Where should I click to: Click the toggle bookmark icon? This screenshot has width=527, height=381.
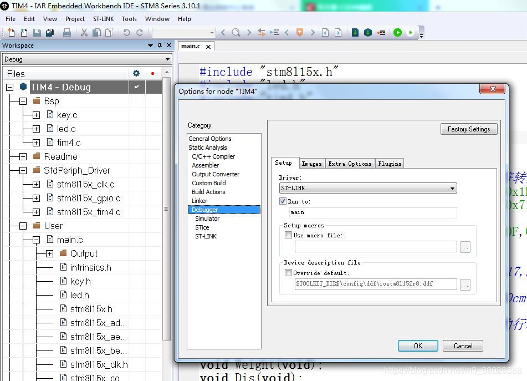tap(300, 33)
